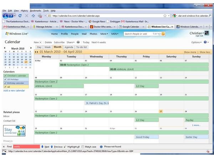The image size is (214, 155).
Task: Click the search magnifier in browser search box
Action: coord(210,16)
